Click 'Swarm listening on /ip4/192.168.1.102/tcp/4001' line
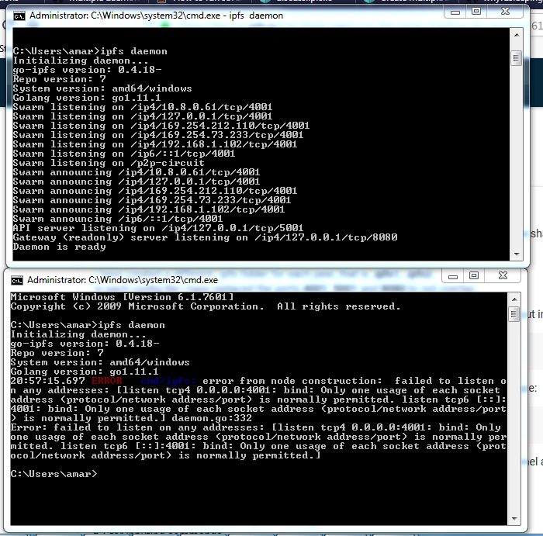543x536 pixels. [x=155, y=144]
